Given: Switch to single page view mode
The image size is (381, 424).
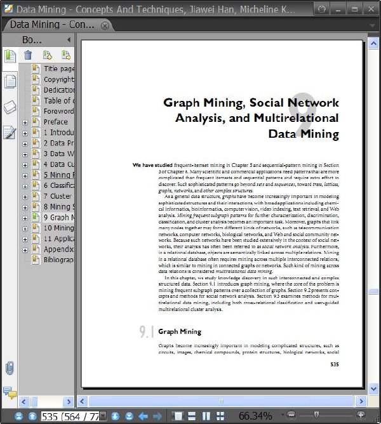Looking at the screenshot, I should pos(178,416).
